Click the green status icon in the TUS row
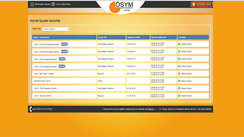The height and width of the screenshot is (137, 244). coord(179,66)
